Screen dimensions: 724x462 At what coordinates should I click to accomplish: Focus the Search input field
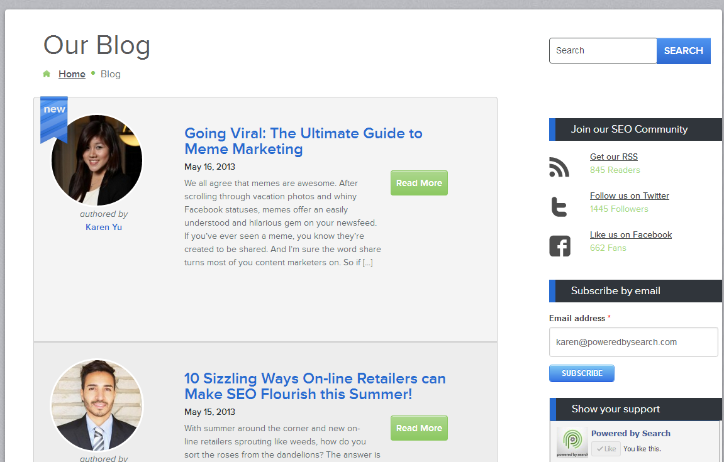[x=603, y=51]
